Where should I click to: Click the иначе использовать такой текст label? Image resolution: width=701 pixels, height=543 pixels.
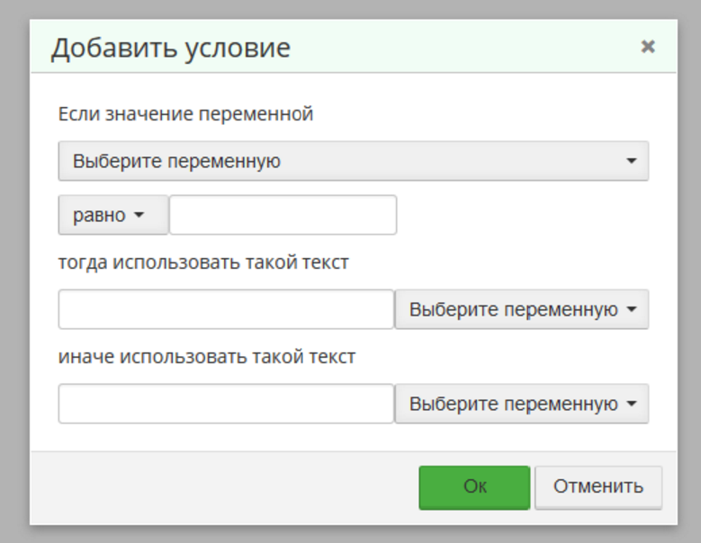tap(207, 357)
